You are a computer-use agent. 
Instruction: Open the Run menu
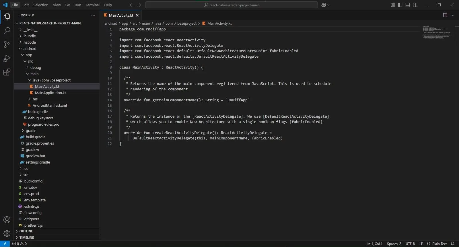click(78, 5)
